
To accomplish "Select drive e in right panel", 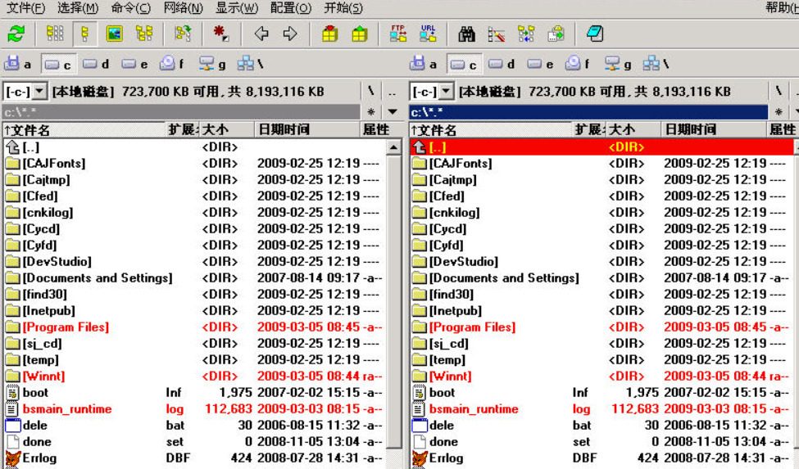I will pyautogui.click(x=540, y=64).
